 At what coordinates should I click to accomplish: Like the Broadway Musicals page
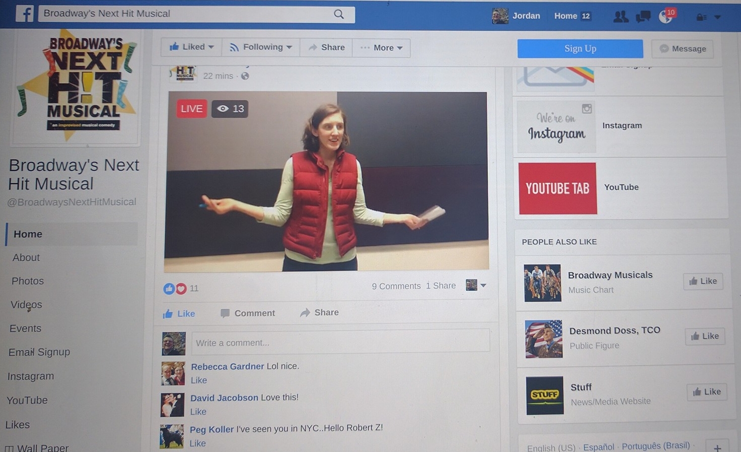tap(703, 281)
